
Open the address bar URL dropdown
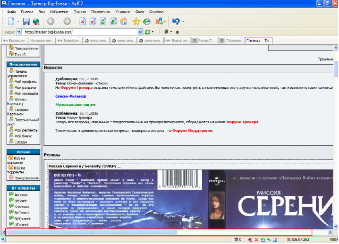click(140, 32)
